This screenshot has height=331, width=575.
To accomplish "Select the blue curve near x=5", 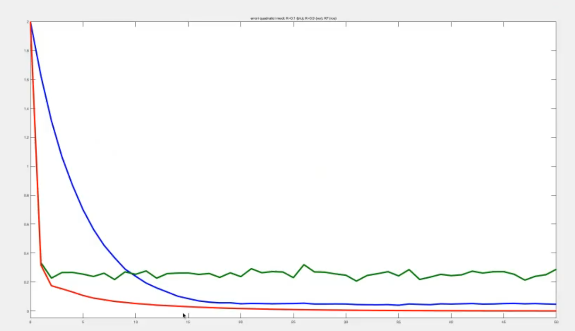I will (x=83, y=209).
